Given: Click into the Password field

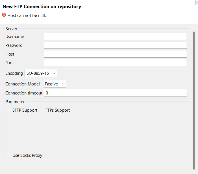Looking at the screenshot, I should pos(115,45).
